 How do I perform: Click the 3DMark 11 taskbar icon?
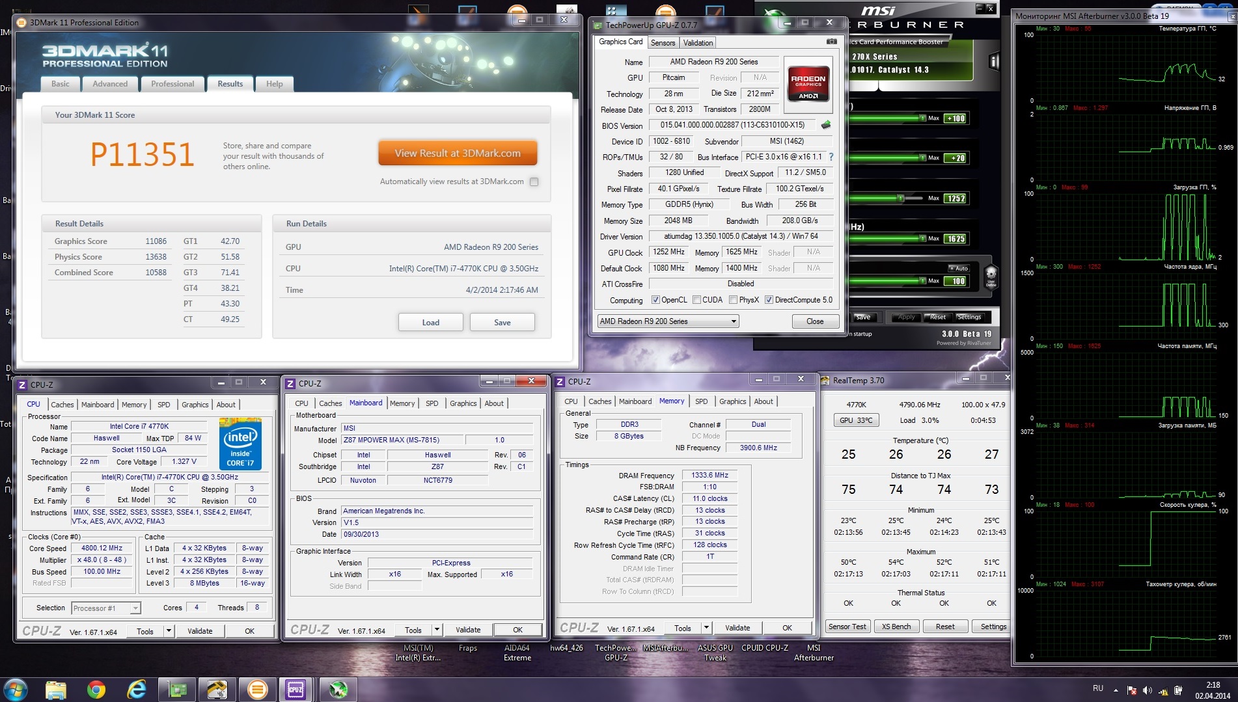point(257,690)
